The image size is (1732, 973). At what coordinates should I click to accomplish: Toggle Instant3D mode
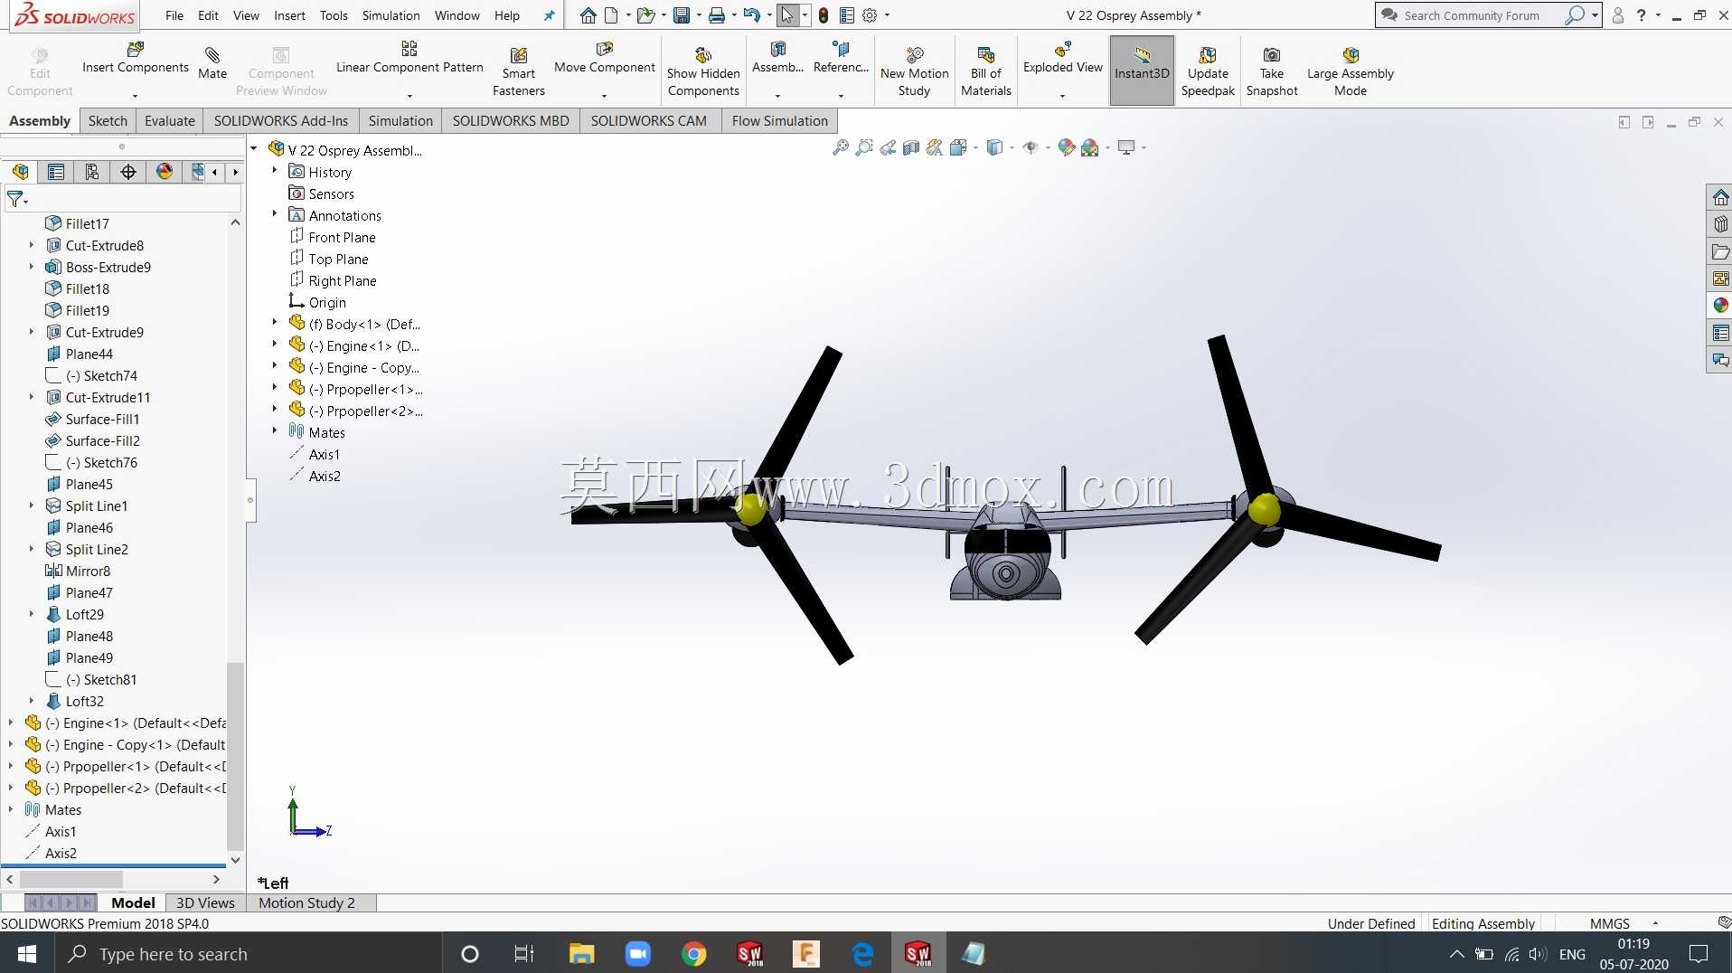(x=1142, y=71)
